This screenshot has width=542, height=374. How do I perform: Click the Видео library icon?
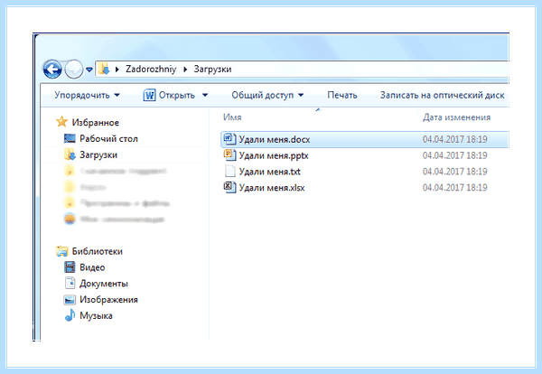point(70,267)
